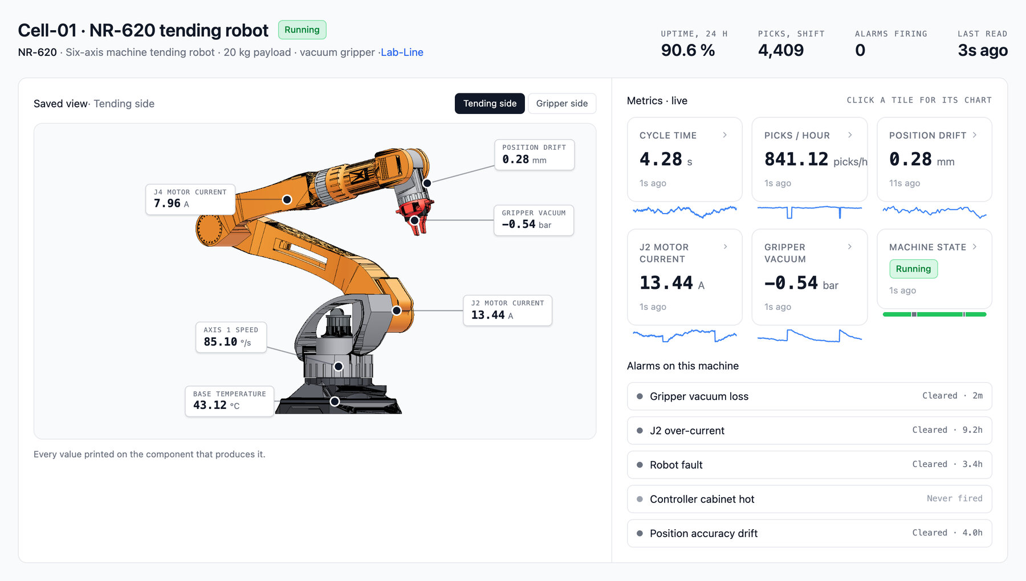Viewport: 1026px width, 581px height.
Task: Expand the J2 Motor Current tile chevron
Action: (x=725, y=247)
